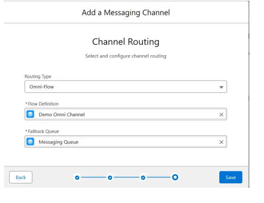Click the Channel Routing heading
264x203 pixels.
(126, 42)
